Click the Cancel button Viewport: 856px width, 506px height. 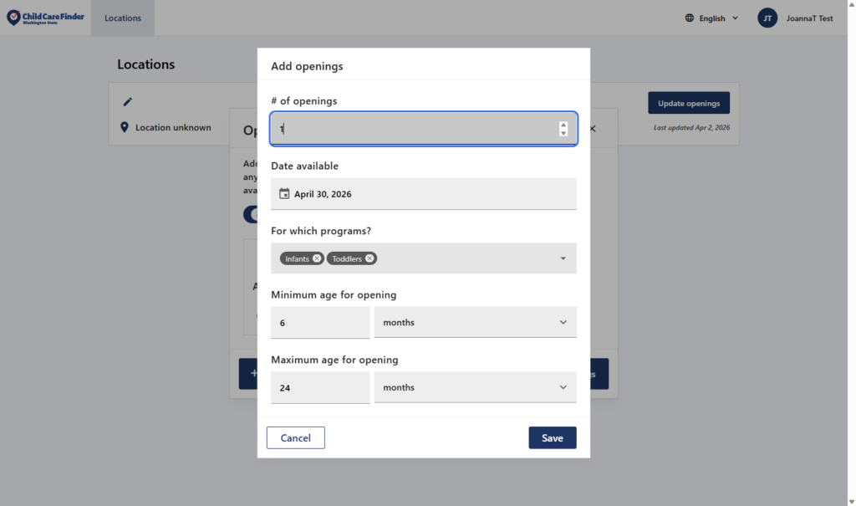pos(295,438)
